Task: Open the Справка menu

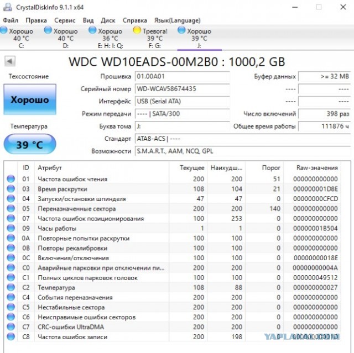Action: point(135,20)
